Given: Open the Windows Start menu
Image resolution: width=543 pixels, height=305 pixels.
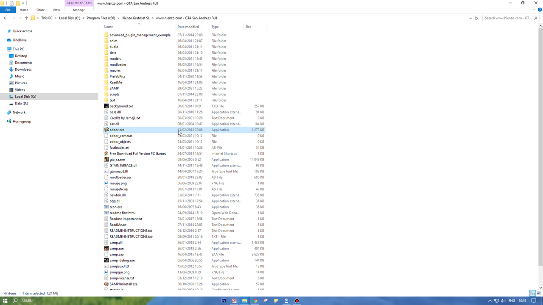Looking at the screenshot, I should (5, 301).
